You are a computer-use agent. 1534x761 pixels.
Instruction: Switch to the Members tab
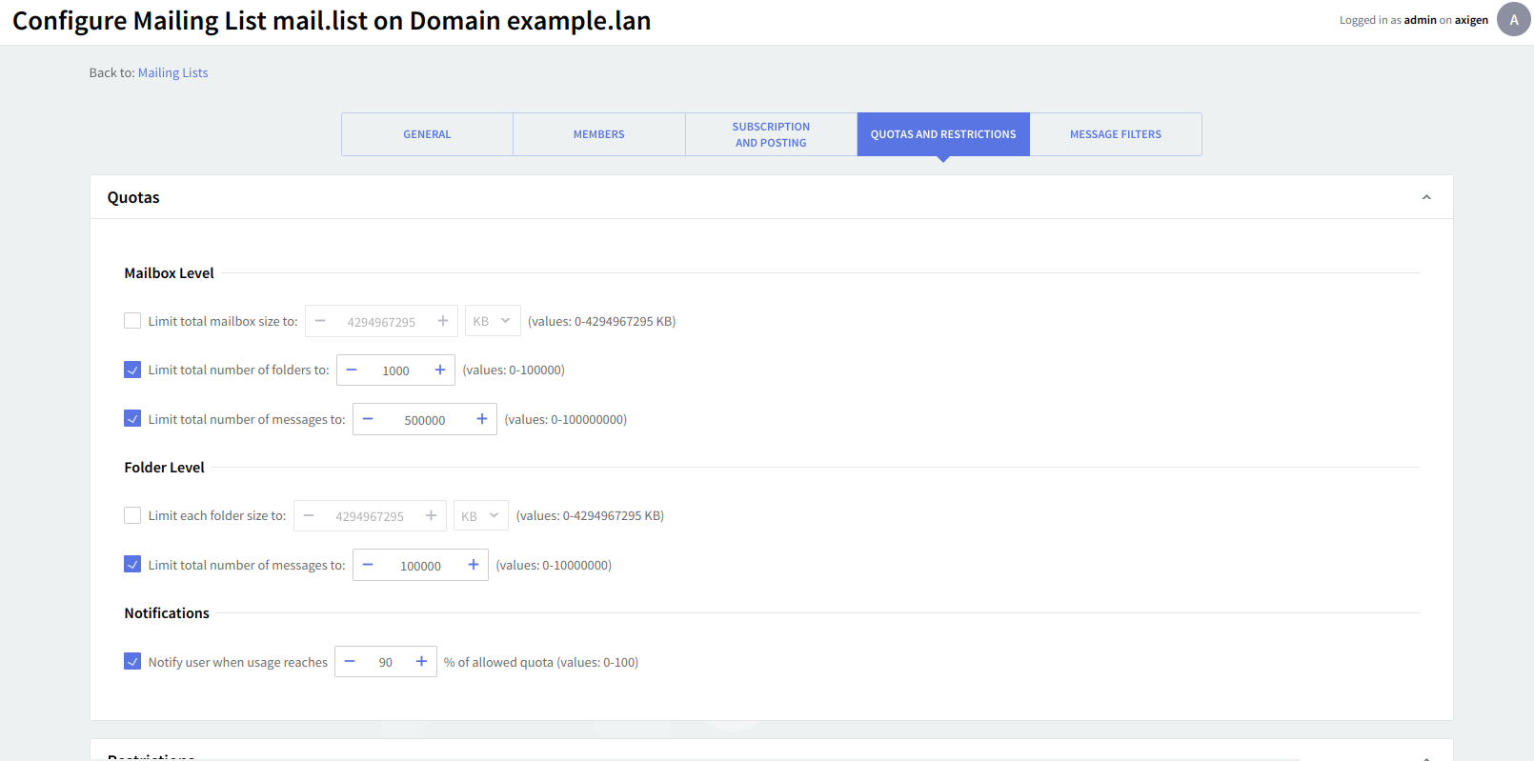[x=598, y=134]
